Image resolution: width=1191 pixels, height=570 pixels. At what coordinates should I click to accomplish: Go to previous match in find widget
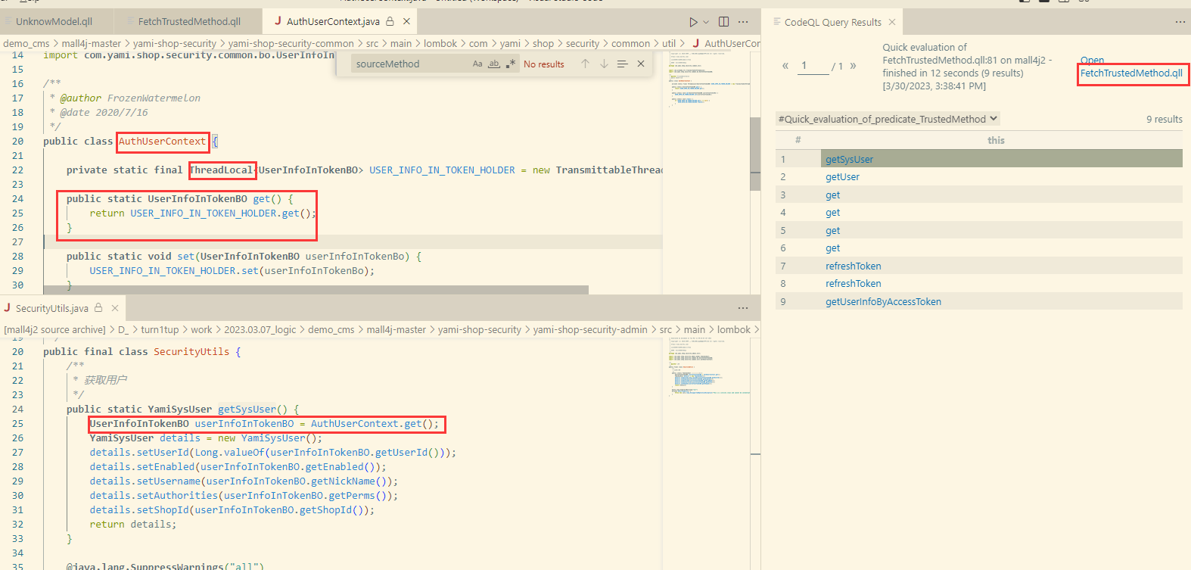[585, 64]
